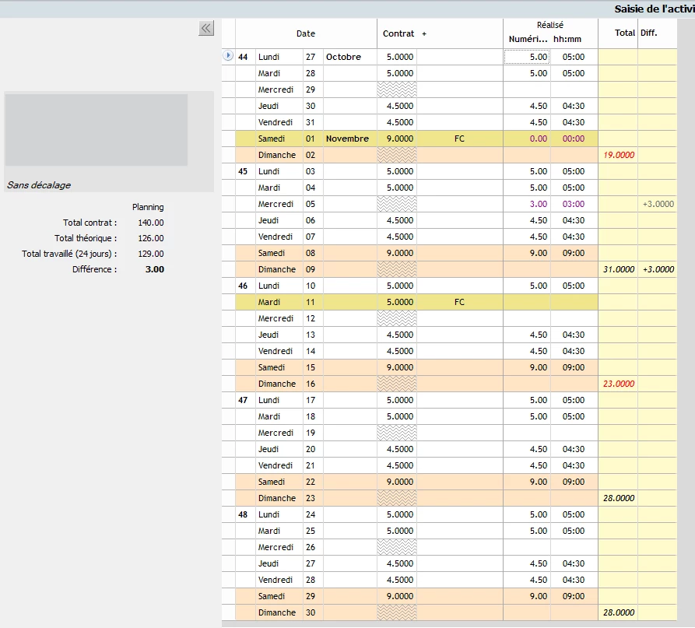Click the Mercredi 19 day name
Viewport: 695px width, 628px height.
click(x=276, y=433)
